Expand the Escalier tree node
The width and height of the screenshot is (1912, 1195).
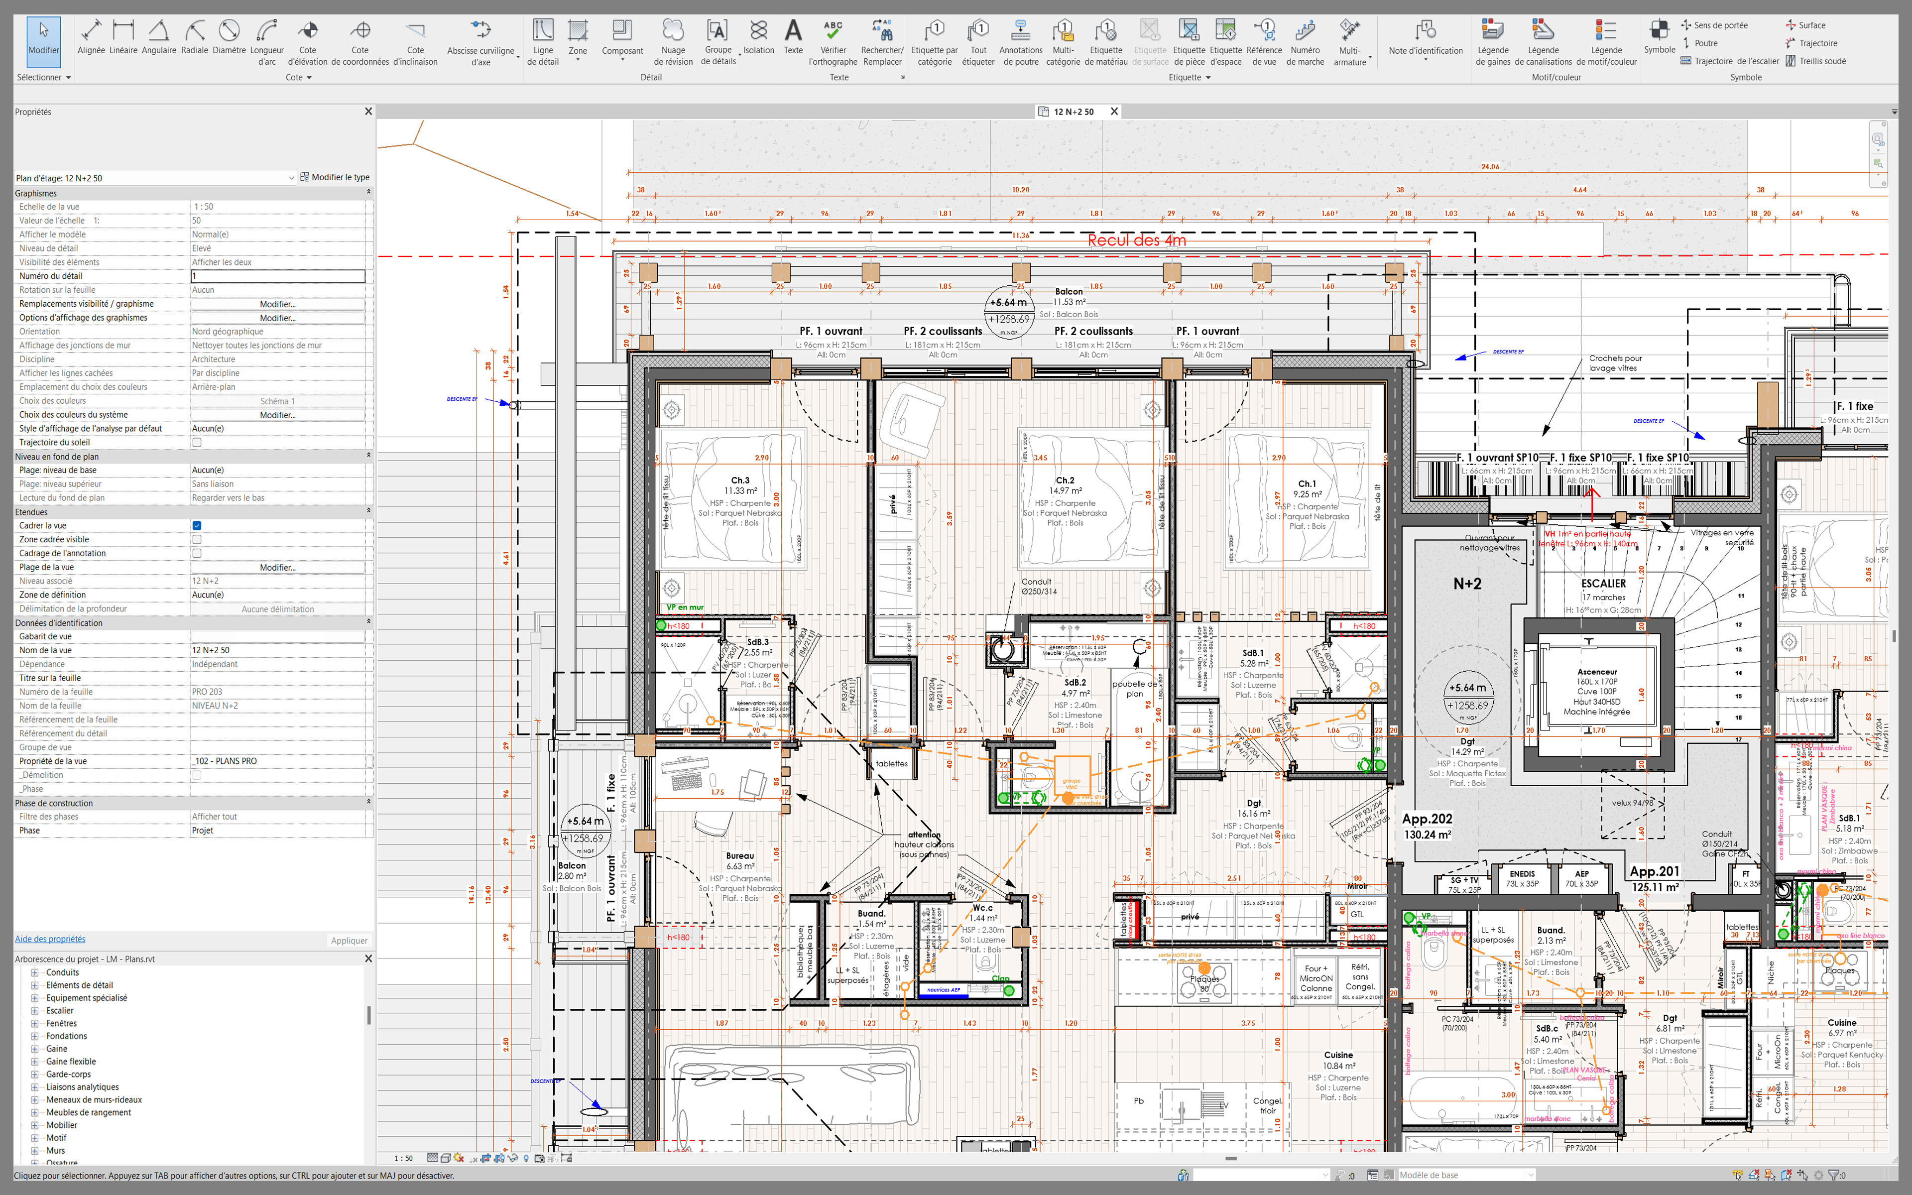point(35,1011)
